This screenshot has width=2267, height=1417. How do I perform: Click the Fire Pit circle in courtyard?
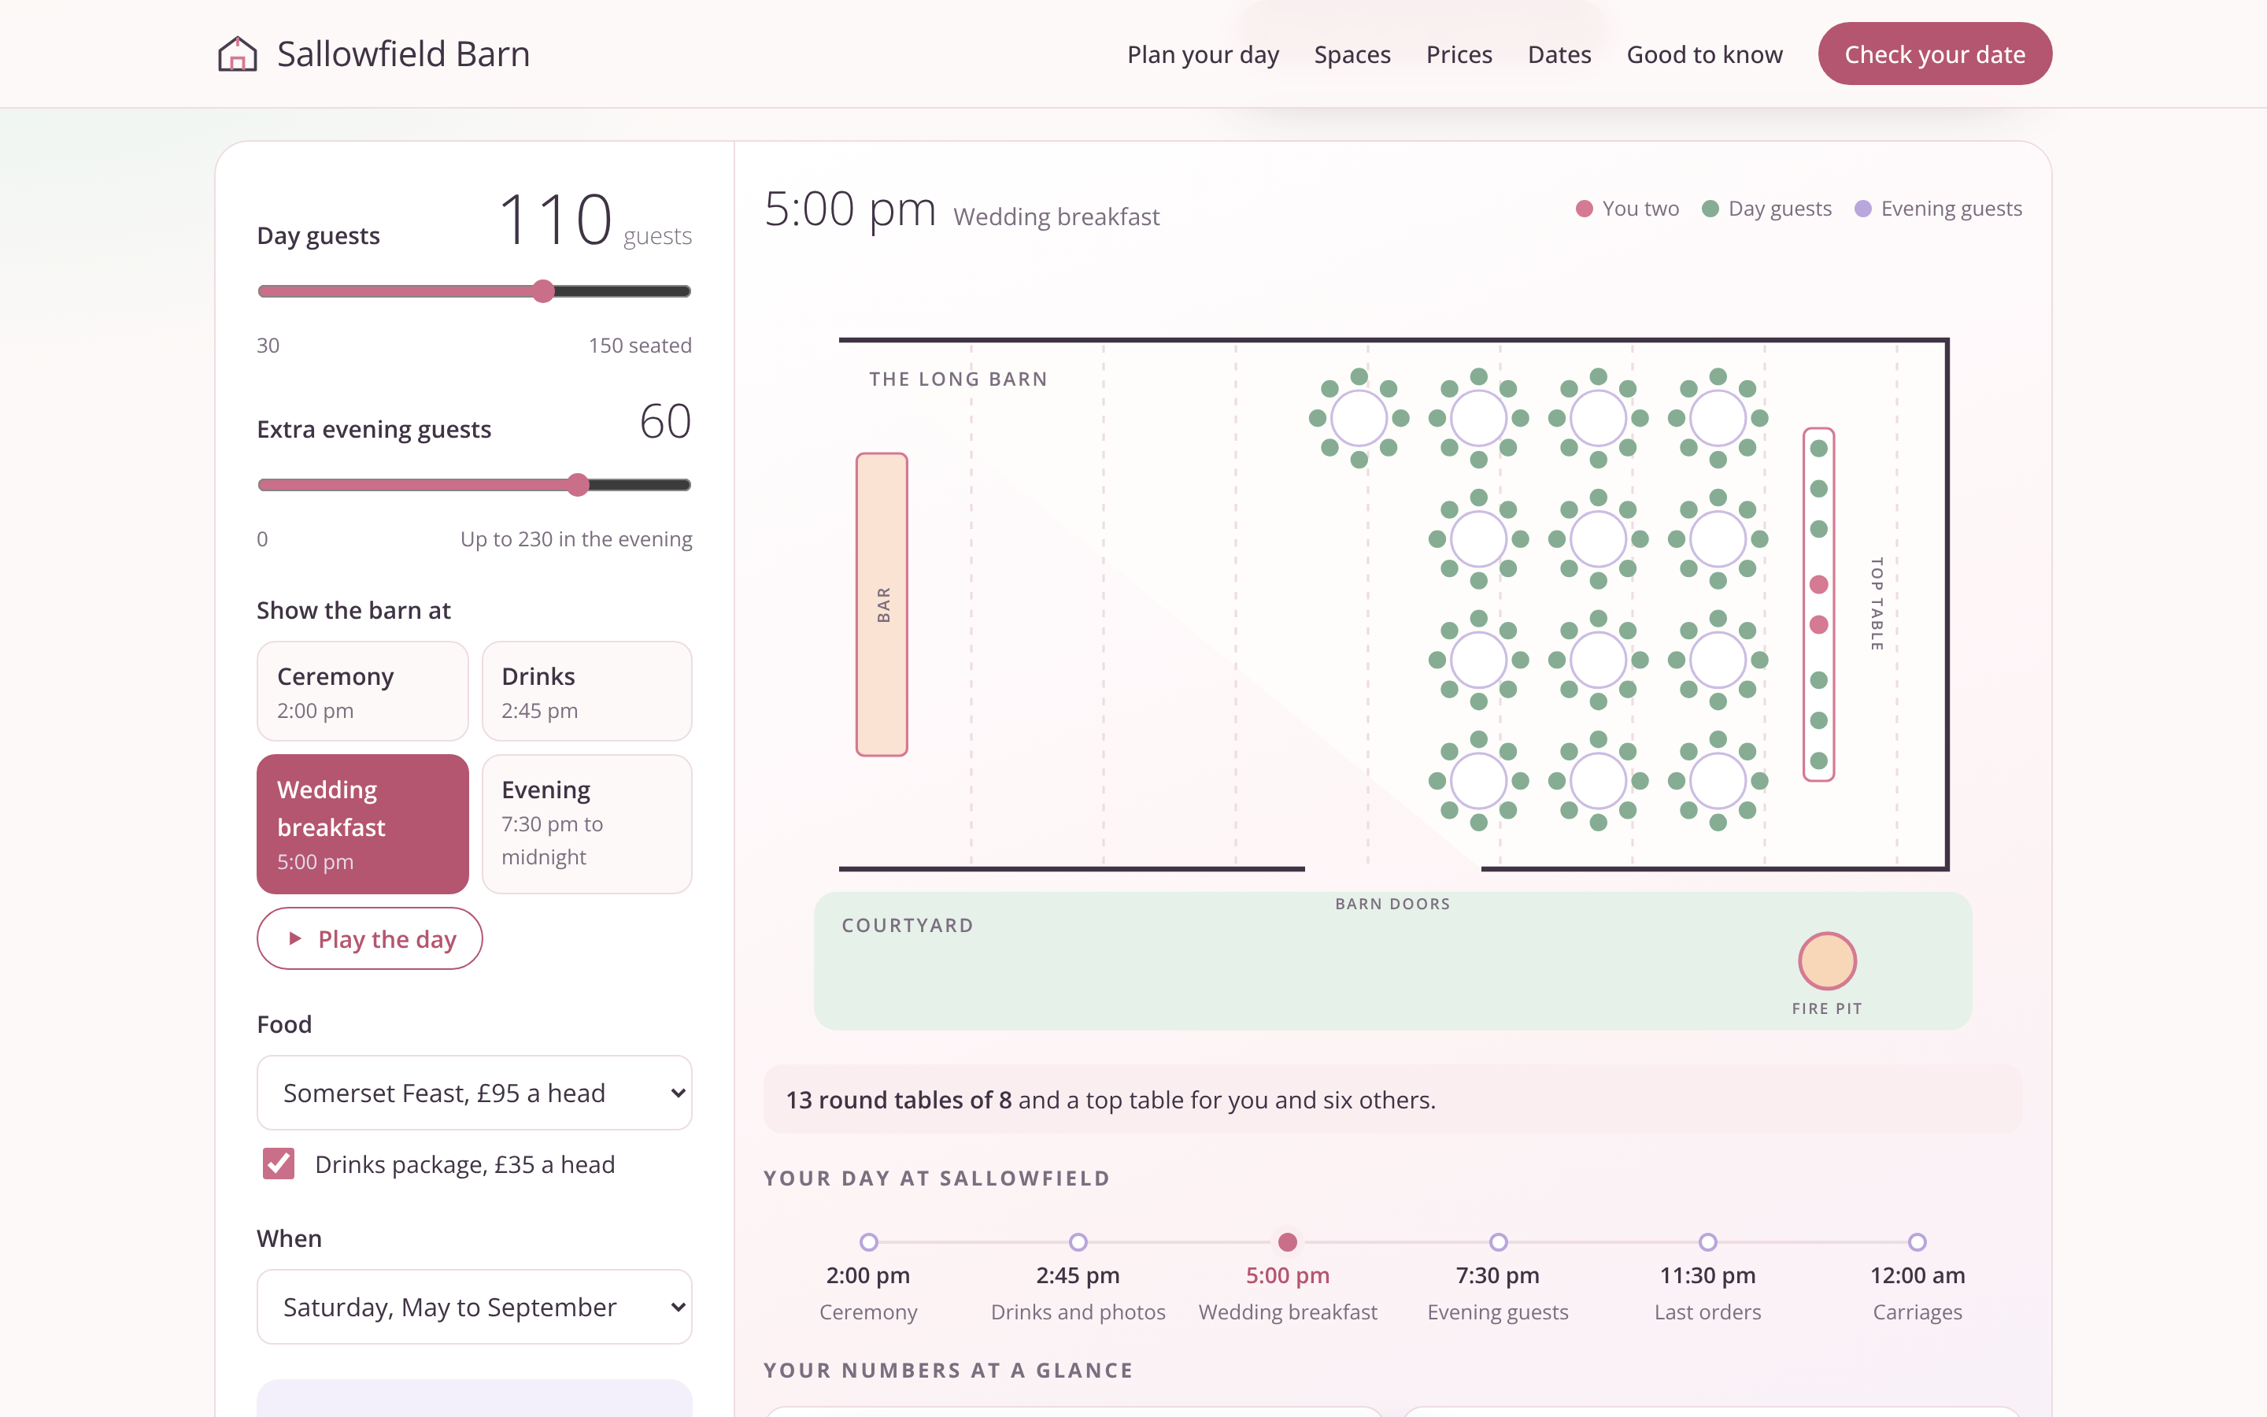1827,960
